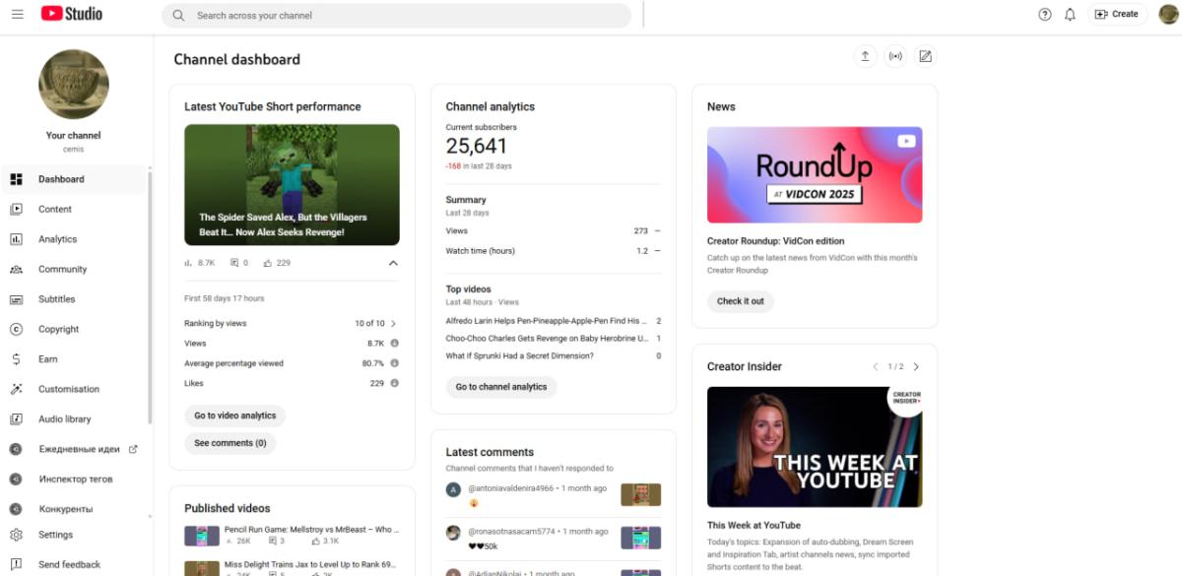The image size is (1182, 576).
Task: Click the Dashboard grid icon in sidebar
Action: (x=16, y=179)
